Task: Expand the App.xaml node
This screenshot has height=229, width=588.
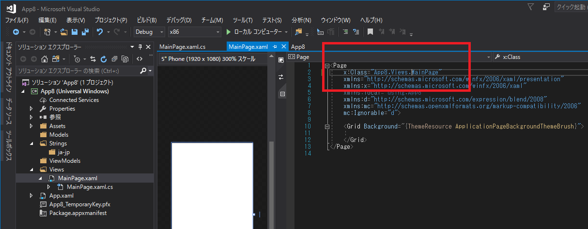Action: (31, 196)
